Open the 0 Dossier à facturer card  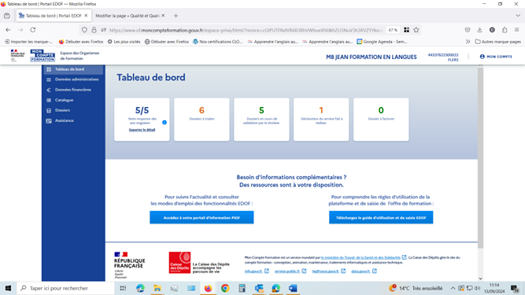[x=381, y=120]
